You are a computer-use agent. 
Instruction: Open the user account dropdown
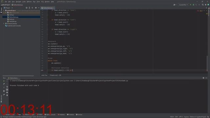[175, 5]
